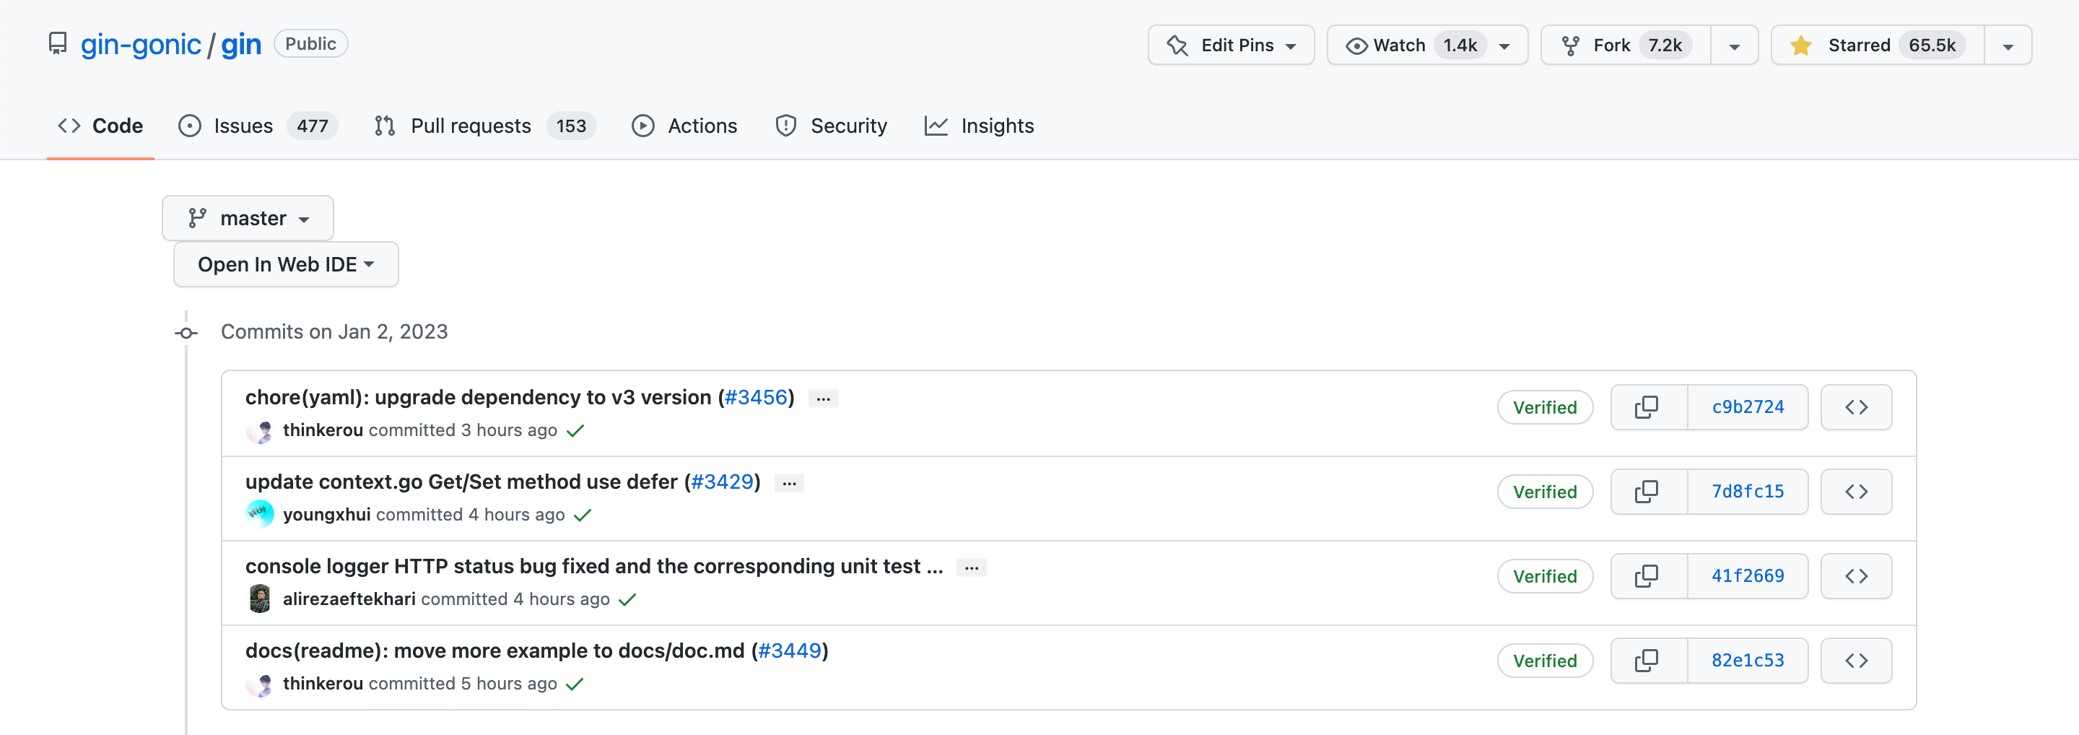Click thinkerou avatar on yaml upgrade commit
The image size is (2079, 735).
pos(260,431)
